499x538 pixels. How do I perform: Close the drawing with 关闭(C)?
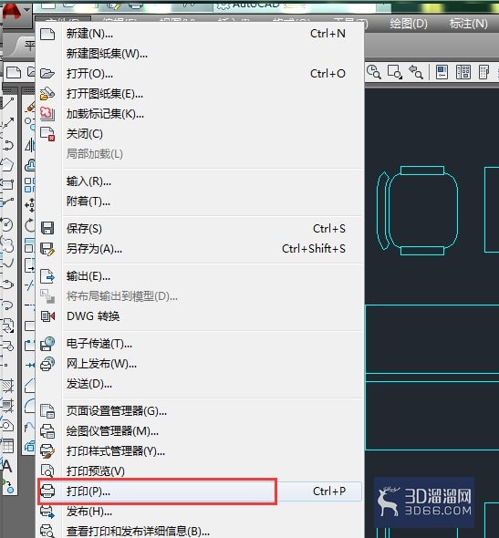(x=200, y=134)
